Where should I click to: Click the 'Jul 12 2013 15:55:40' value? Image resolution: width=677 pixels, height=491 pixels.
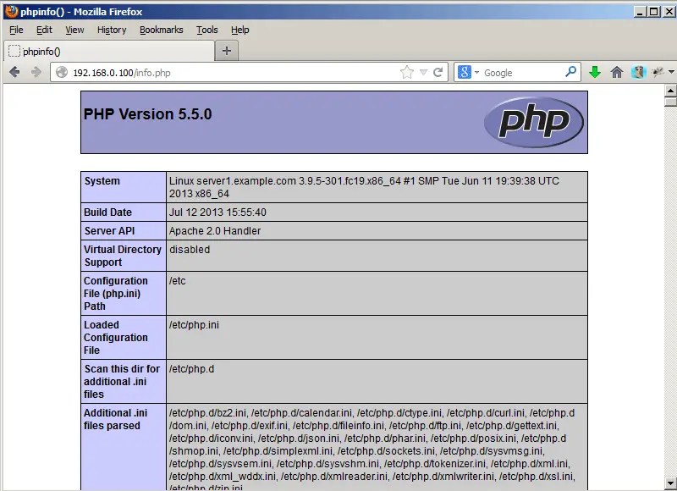(217, 212)
